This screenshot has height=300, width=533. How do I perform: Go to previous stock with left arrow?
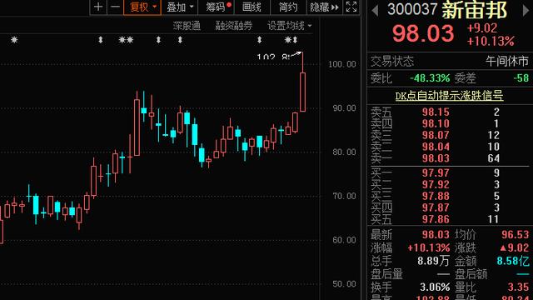click(x=375, y=11)
